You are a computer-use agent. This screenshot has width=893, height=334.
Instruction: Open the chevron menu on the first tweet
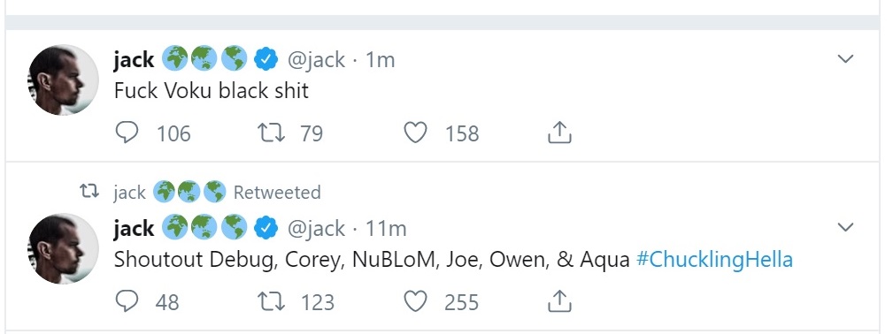click(x=846, y=58)
